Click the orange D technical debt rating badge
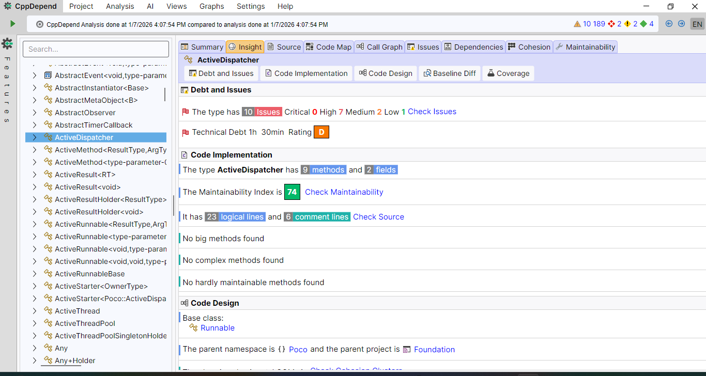Screen dimensions: 706x376 tap(321, 132)
